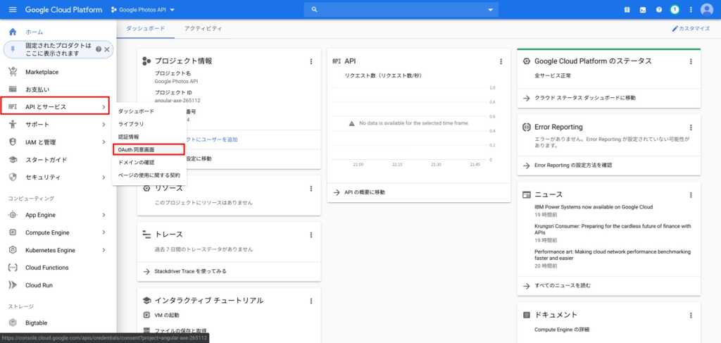Click the gift icon in top bar

click(x=627, y=10)
